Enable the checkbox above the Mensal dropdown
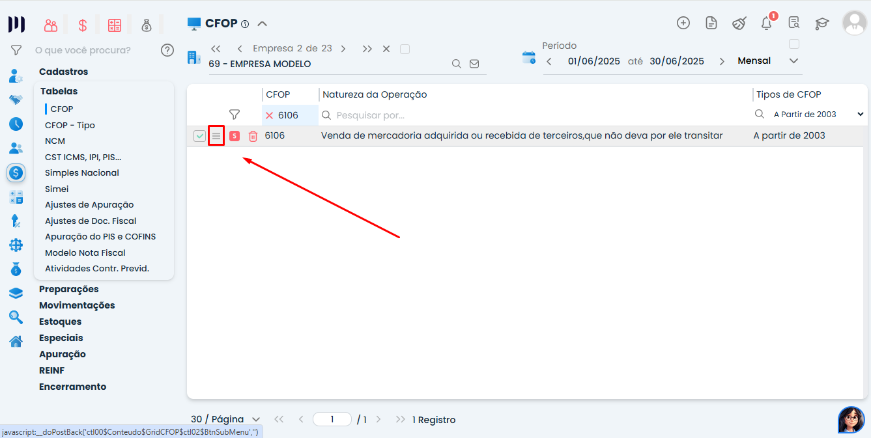Viewport: 871px width, 438px height. (x=793, y=44)
